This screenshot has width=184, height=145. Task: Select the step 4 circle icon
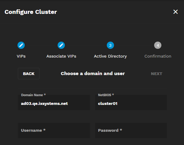tap(158, 45)
